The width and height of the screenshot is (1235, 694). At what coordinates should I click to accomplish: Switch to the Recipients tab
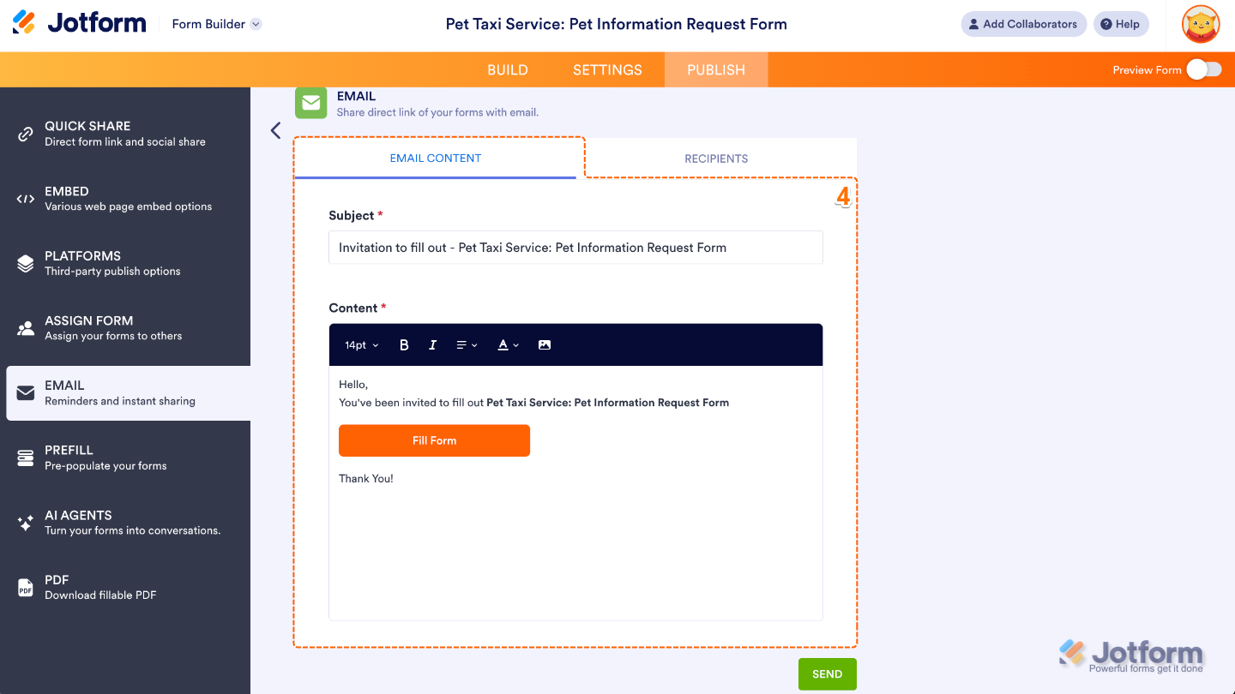(716, 158)
